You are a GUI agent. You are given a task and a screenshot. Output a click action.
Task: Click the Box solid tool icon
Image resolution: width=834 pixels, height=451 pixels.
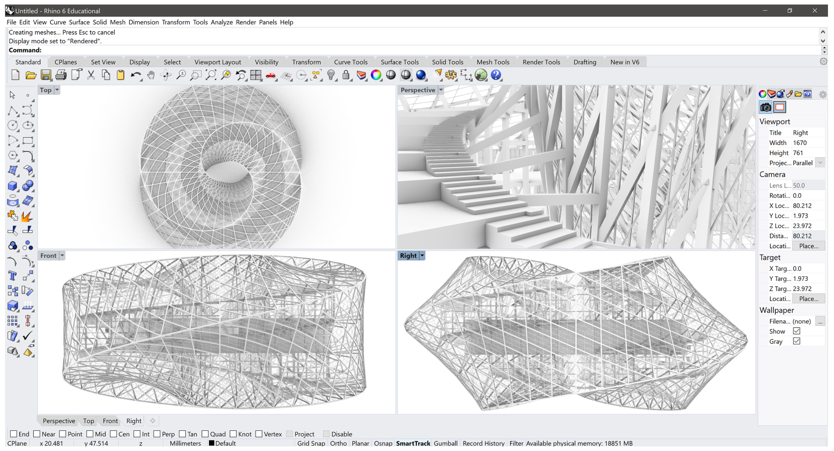[12, 186]
